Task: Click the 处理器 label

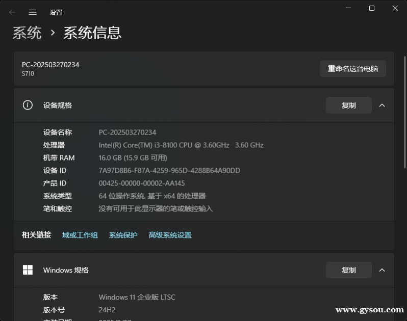Action: point(54,145)
